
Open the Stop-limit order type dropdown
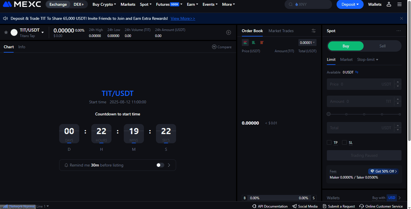click(x=368, y=59)
